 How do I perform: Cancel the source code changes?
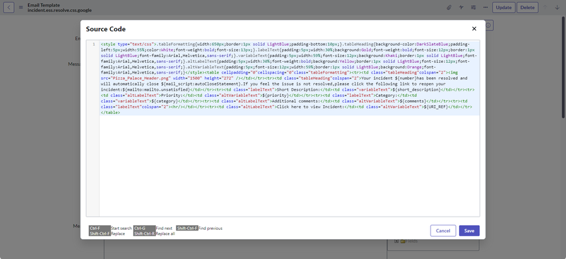click(x=443, y=231)
